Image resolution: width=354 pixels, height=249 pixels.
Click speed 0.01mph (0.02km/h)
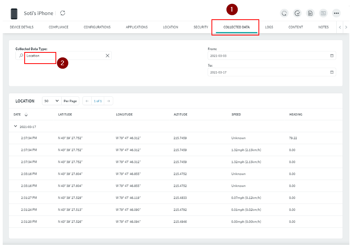coord(246,210)
